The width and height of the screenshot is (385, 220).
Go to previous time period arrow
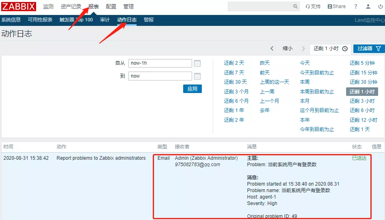pos(272,49)
